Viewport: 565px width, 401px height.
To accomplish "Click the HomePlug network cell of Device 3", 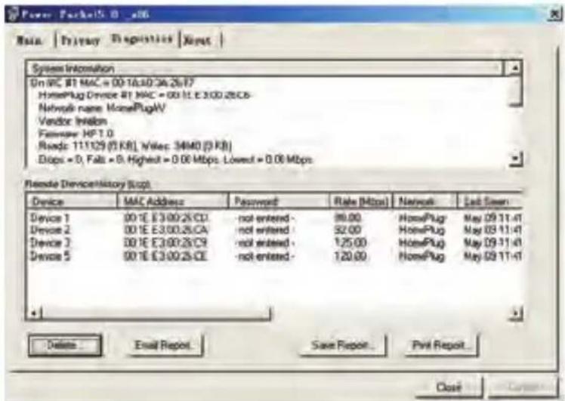I will coord(422,242).
